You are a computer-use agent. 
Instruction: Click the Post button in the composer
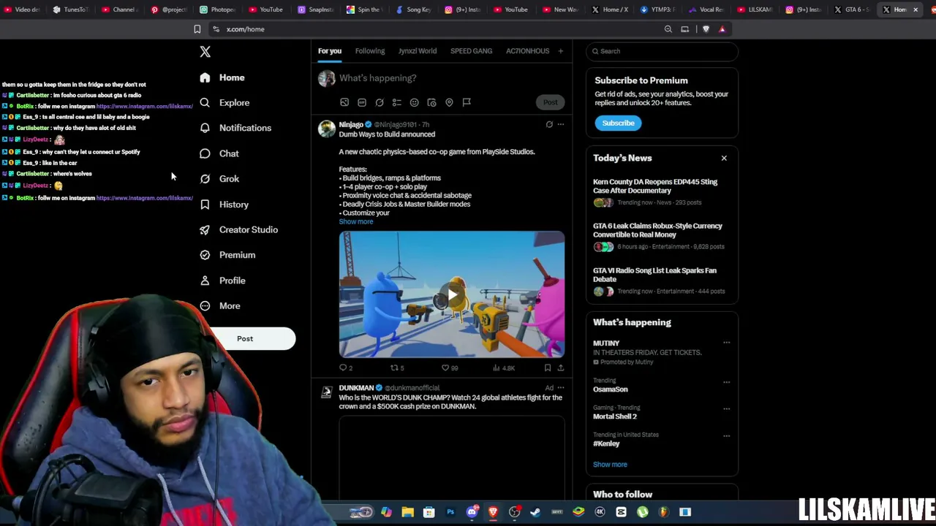(550, 102)
